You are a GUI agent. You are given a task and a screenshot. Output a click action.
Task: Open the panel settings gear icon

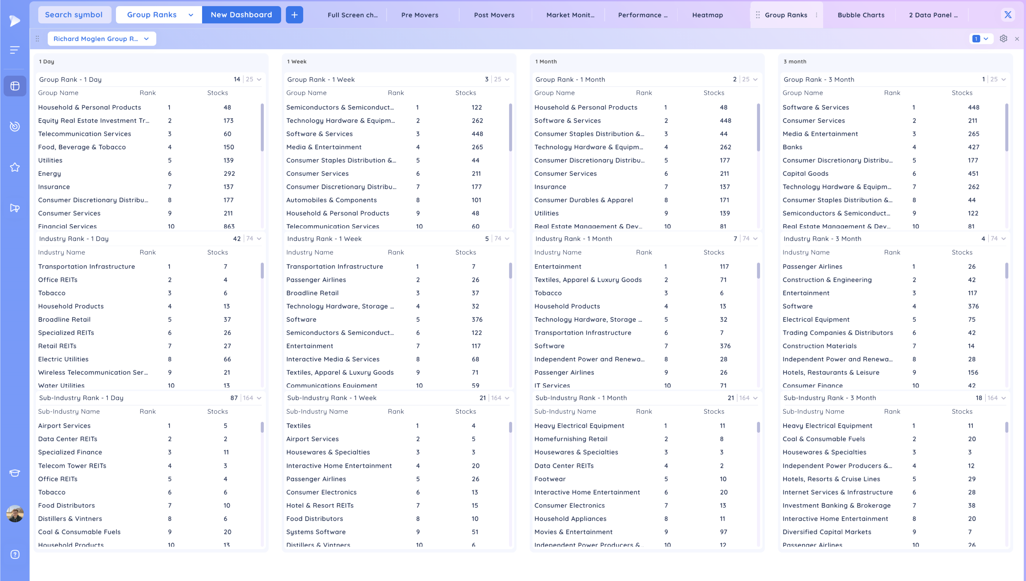click(1003, 39)
